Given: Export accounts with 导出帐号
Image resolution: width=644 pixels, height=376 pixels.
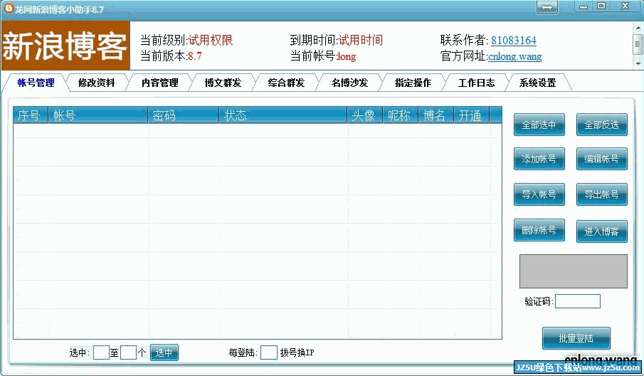Looking at the screenshot, I should coord(602,194).
